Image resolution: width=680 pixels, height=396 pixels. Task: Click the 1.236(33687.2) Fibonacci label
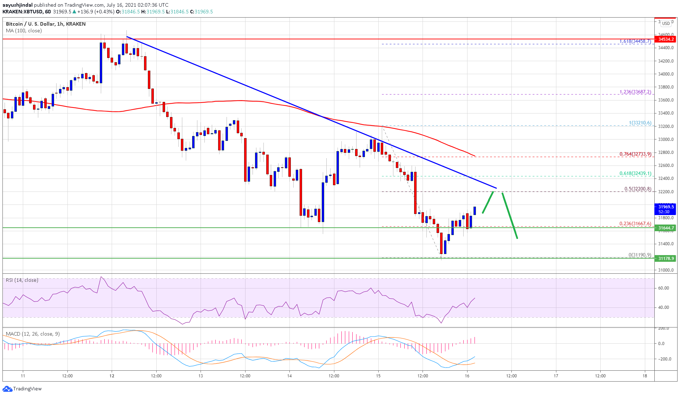click(x=635, y=92)
